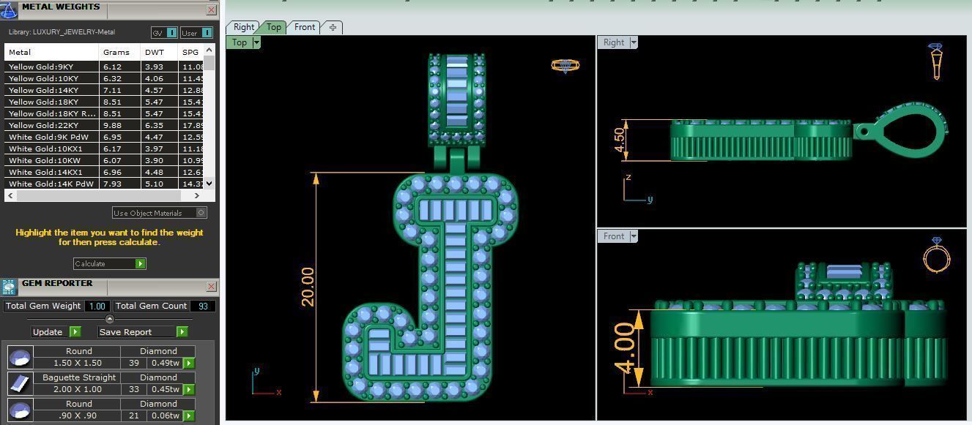Image resolution: width=972 pixels, height=425 pixels.
Task: Click the metal table's scroll-left arrow
Action: point(10,195)
